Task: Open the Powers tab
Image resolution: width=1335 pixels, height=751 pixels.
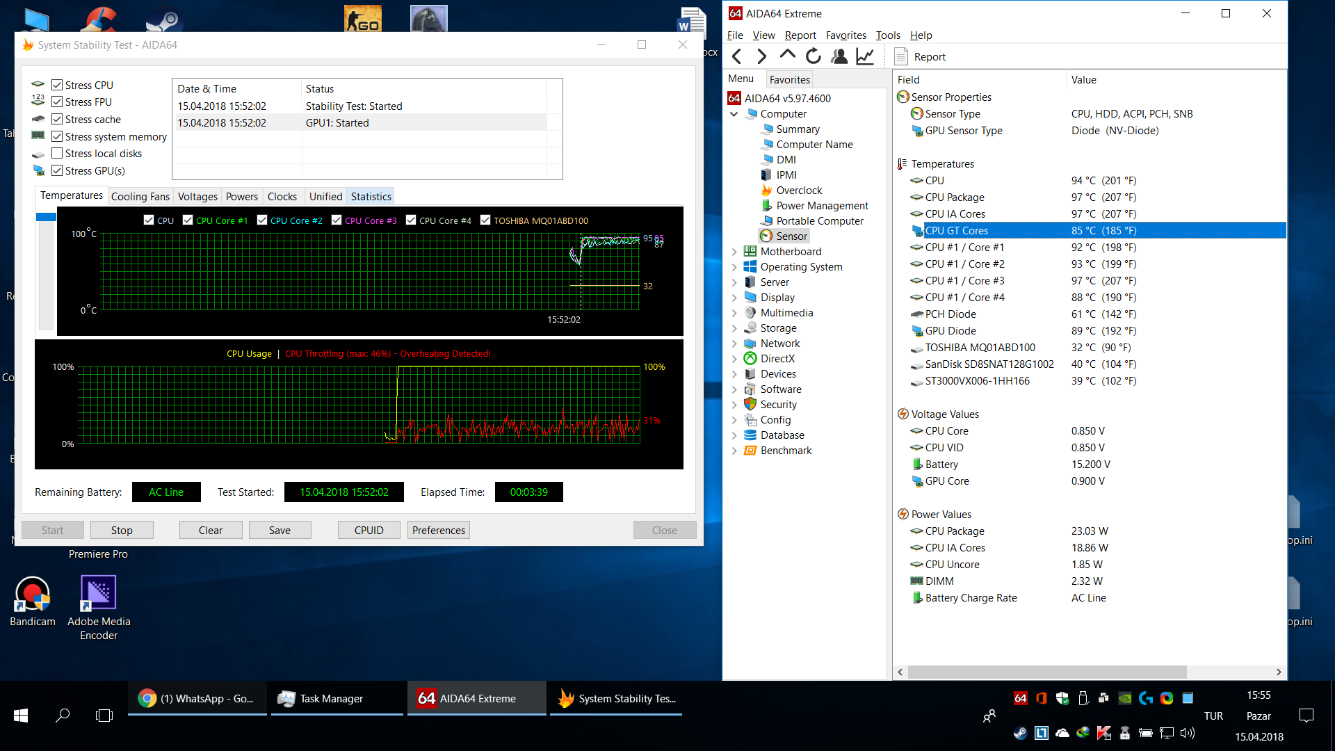Action: coord(241,197)
